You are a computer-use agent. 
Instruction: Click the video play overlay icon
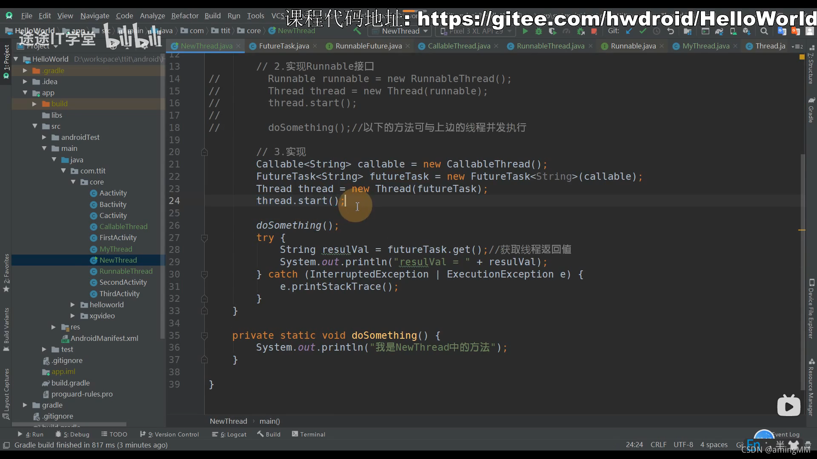788,406
